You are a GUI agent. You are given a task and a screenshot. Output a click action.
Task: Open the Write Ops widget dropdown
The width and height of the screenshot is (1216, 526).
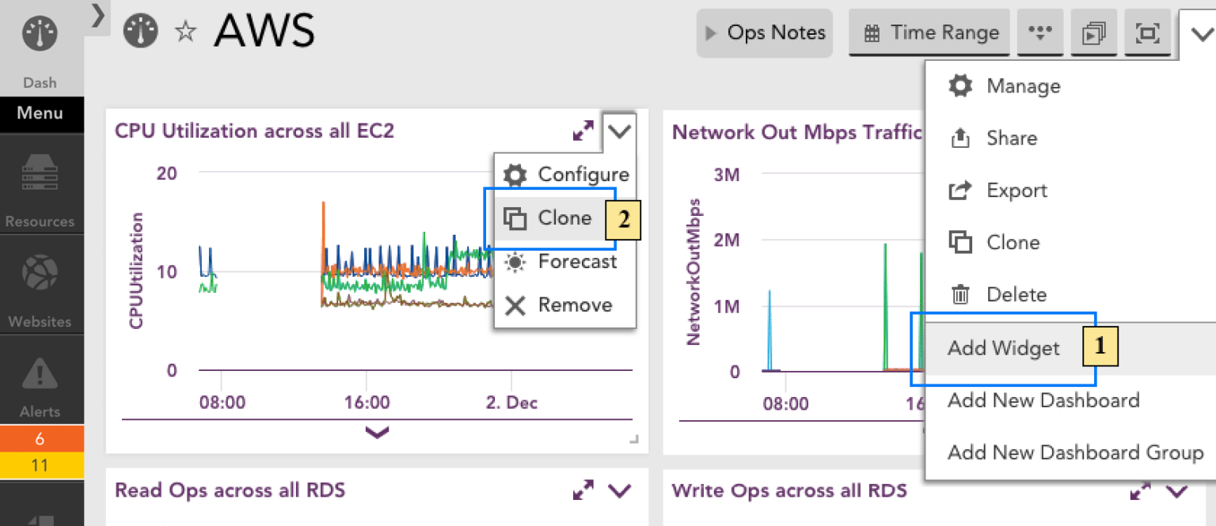point(1178,490)
